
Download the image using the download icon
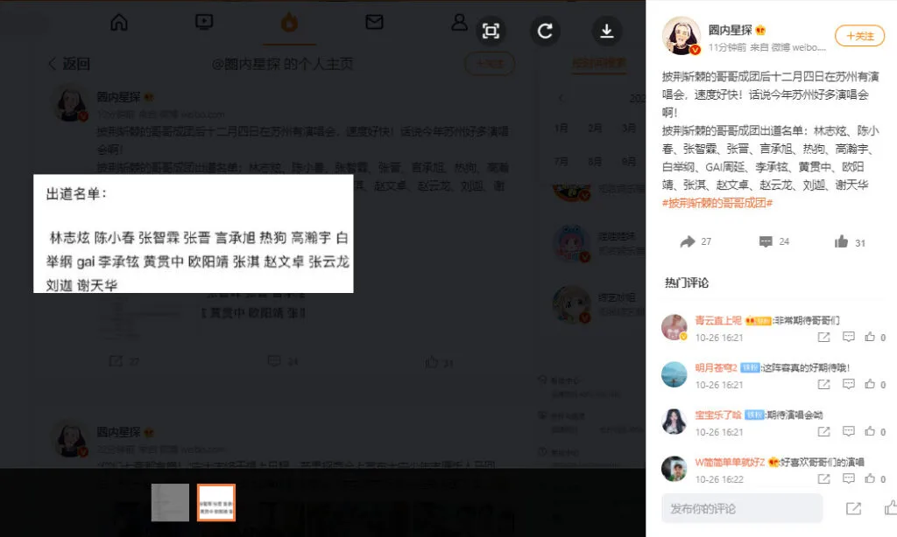[606, 31]
